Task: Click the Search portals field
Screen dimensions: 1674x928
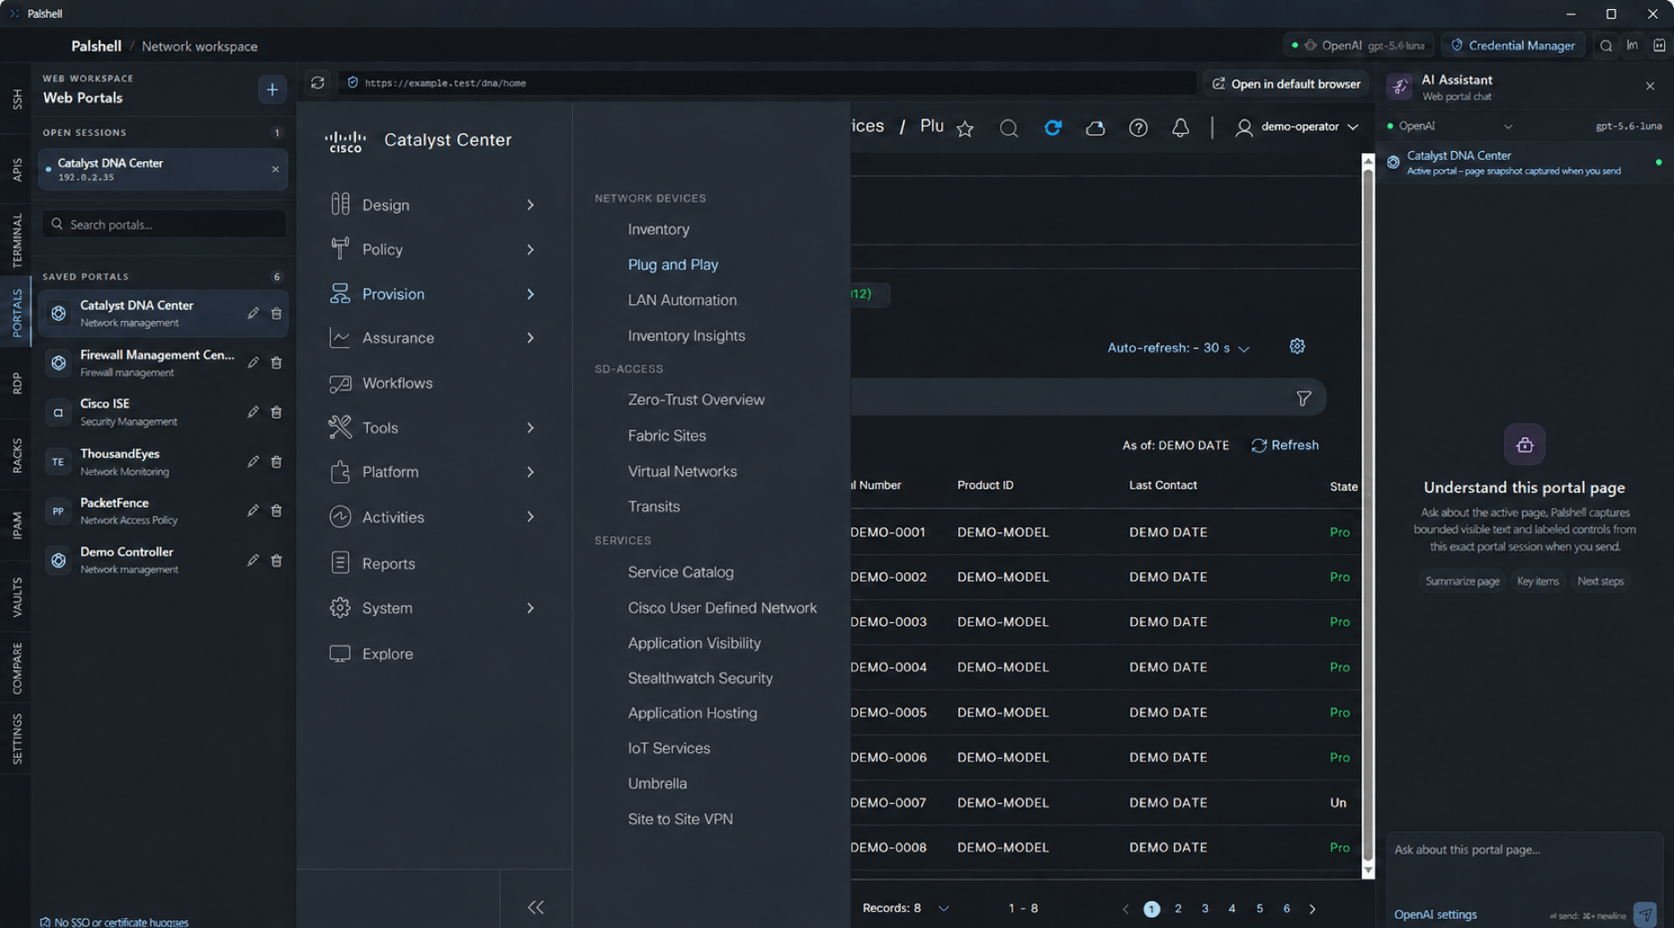Action: tap(165, 224)
